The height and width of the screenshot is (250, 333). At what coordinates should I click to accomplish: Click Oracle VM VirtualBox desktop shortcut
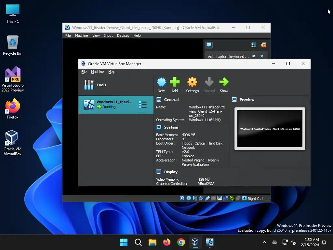click(13, 143)
